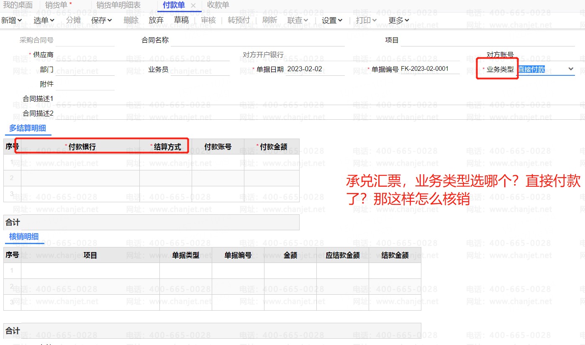Image resolution: width=585 pixels, height=345 pixels.
Task: Open the 销货单明细表 tab
Action: [118, 5]
